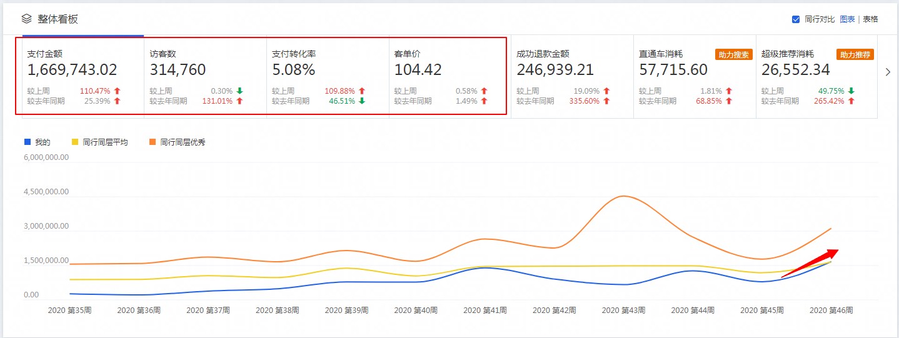This screenshot has width=899, height=338.
Task: Click the green down arrow beside 0.30%
Action: click(239, 91)
